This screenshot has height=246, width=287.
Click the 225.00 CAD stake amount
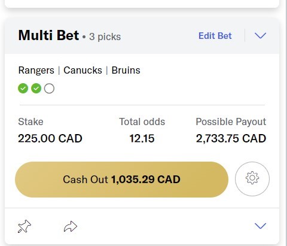coord(50,138)
